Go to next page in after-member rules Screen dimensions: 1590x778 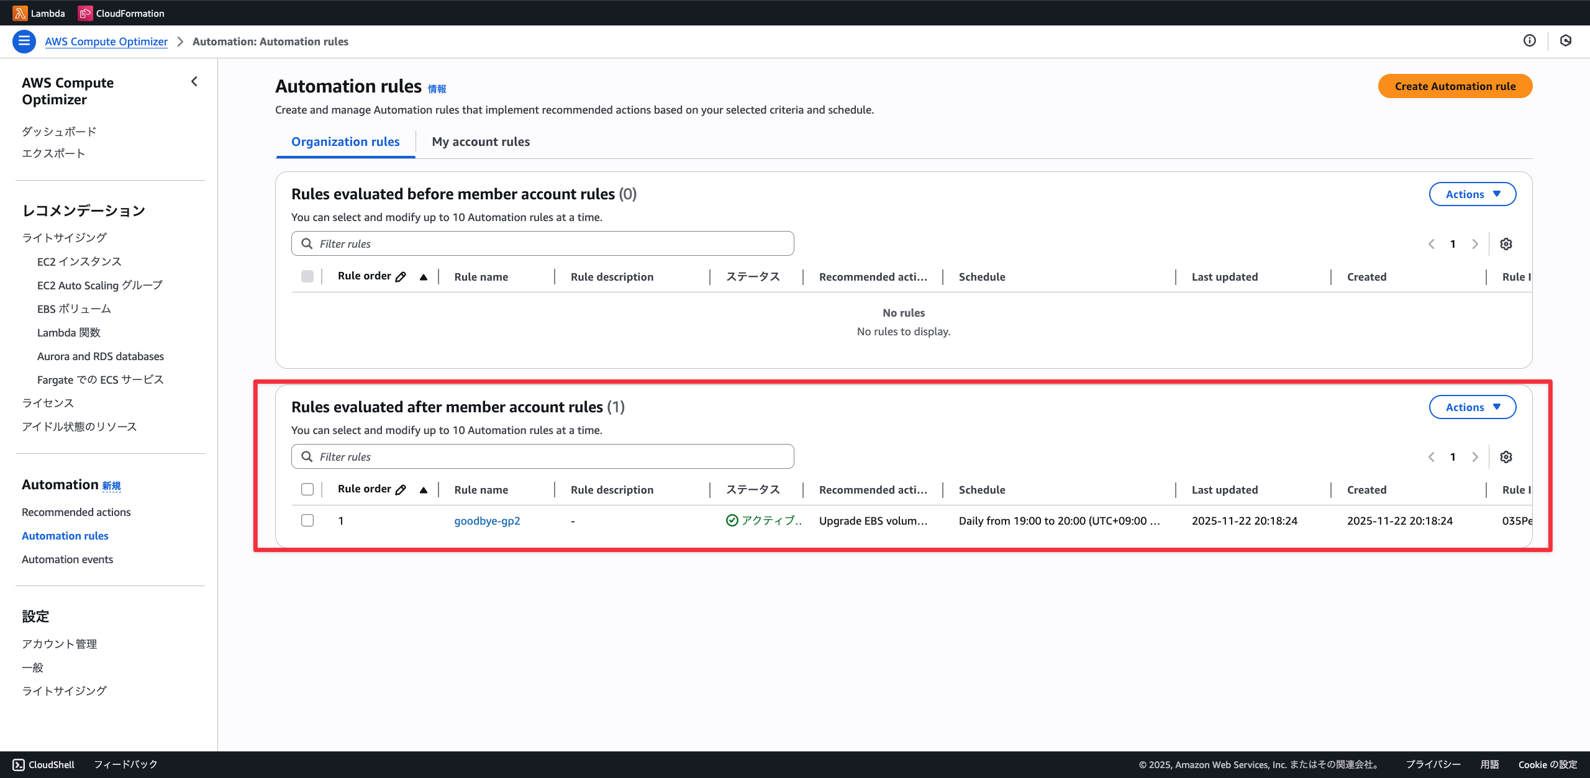[x=1474, y=457]
